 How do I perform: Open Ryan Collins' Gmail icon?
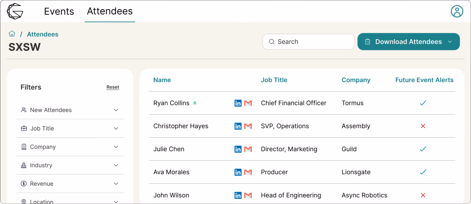point(248,103)
